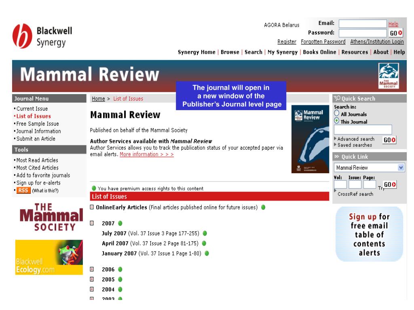Open the Blackwell Ecology.com frog banner
This screenshot has height=310, width=414.
click(x=49, y=257)
